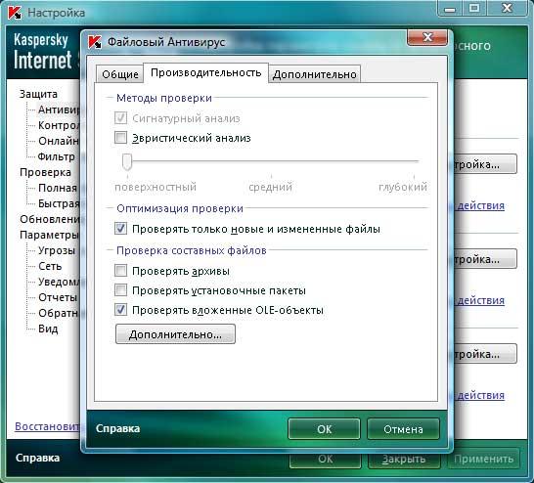The height and width of the screenshot is (483, 534).
Task: Click the Kaspersky logo icon in the Файловый Антивирус title bar
Action: pos(94,42)
